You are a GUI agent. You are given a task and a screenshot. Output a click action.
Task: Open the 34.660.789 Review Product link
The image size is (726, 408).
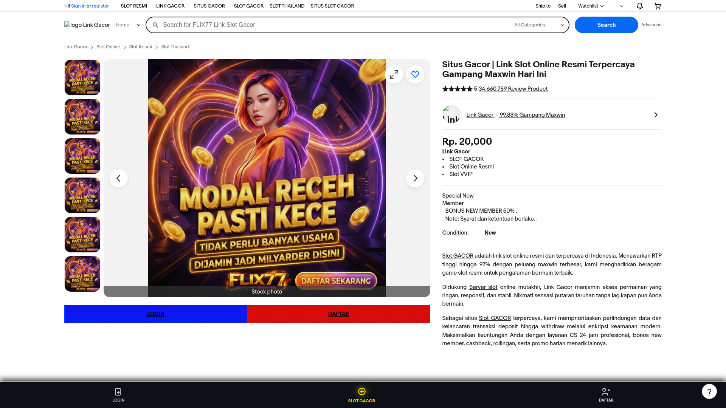pyautogui.click(x=513, y=89)
